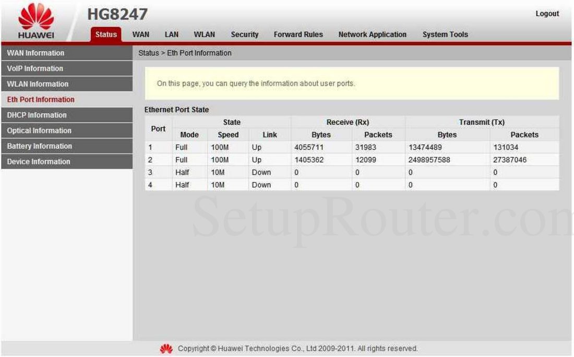Select Optical Information in the sidebar

[x=39, y=130]
